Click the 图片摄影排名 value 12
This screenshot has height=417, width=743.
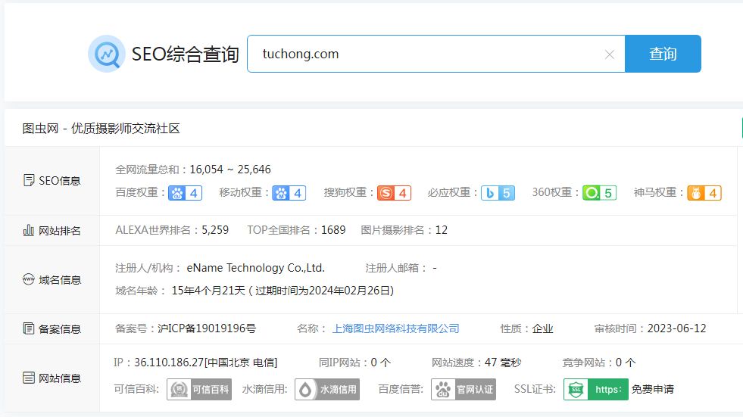441,230
